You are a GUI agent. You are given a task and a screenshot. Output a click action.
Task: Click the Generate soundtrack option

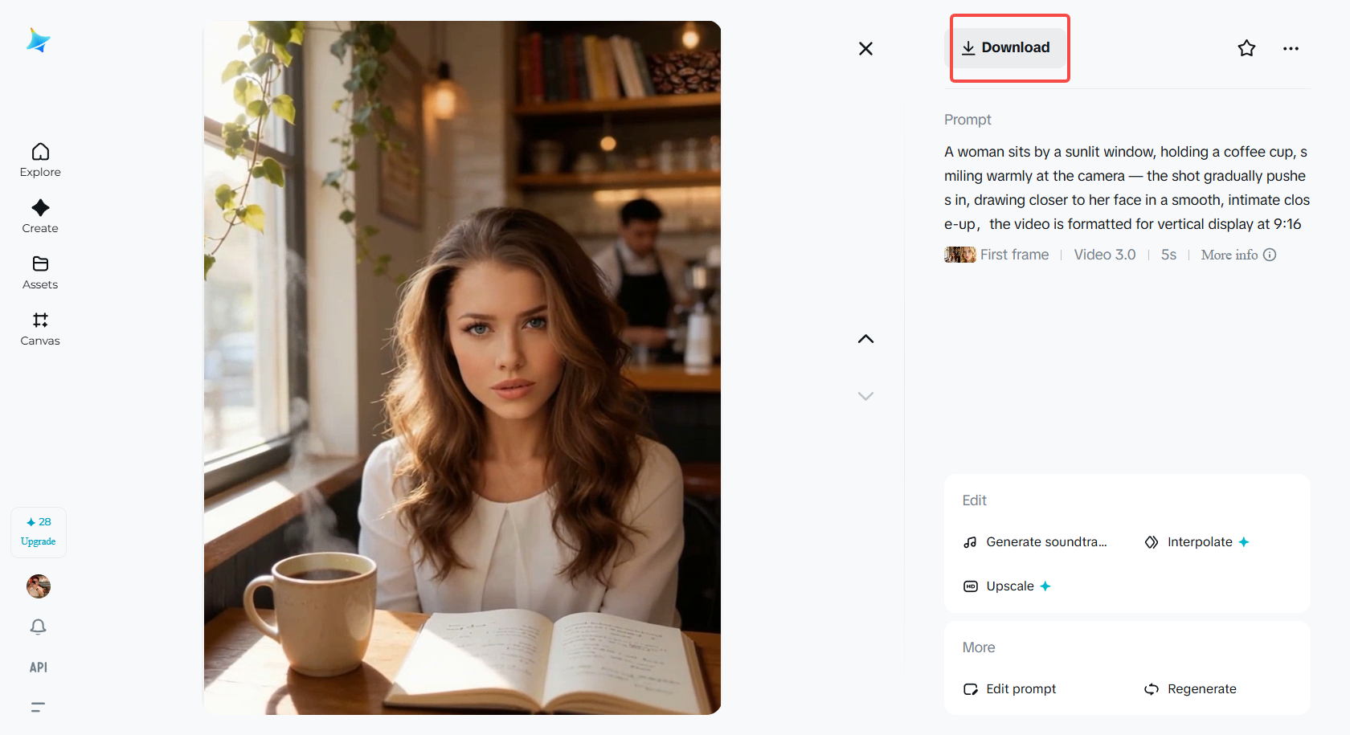pyautogui.click(x=1035, y=542)
